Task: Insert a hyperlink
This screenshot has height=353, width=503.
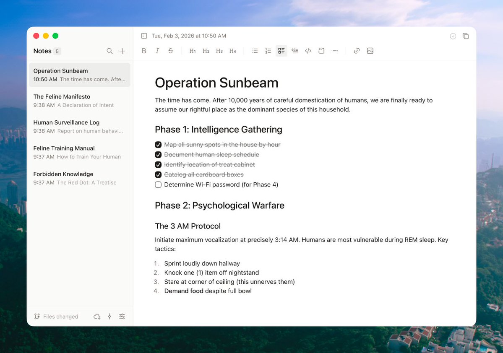Action: [x=357, y=51]
